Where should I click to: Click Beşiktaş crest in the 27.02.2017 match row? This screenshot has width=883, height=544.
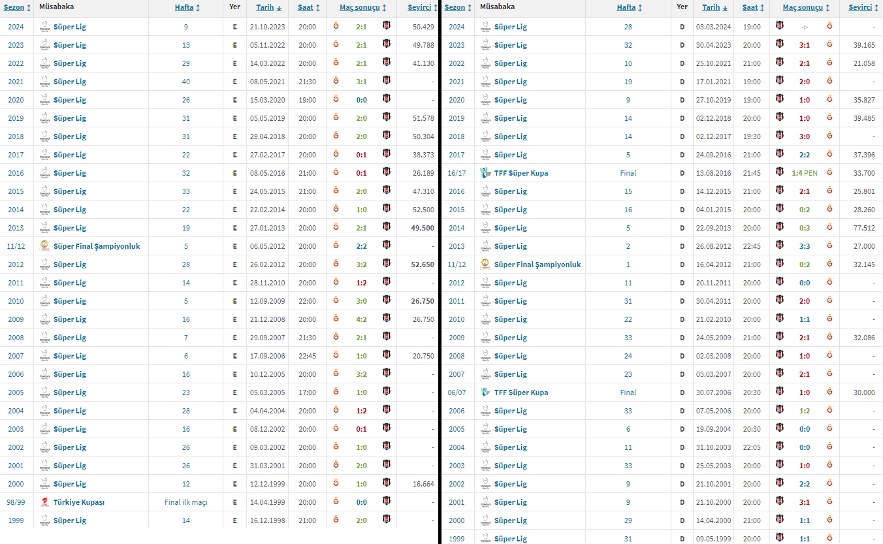pos(387,154)
